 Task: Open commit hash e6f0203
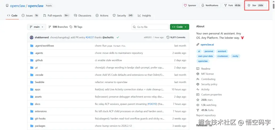point(148,37)
